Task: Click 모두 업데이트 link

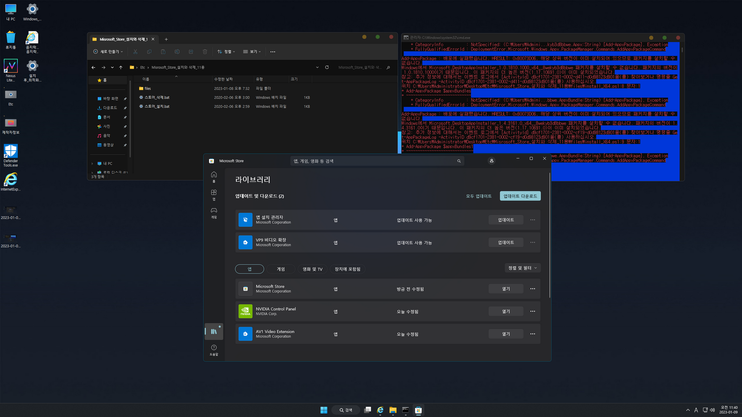Action: pyautogui.click(x=479, y=196)
